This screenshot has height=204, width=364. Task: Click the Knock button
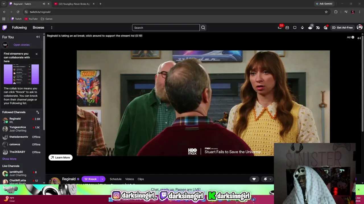click(91, 179)
